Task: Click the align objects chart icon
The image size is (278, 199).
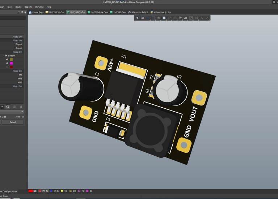Action: (x=159, y=18)
